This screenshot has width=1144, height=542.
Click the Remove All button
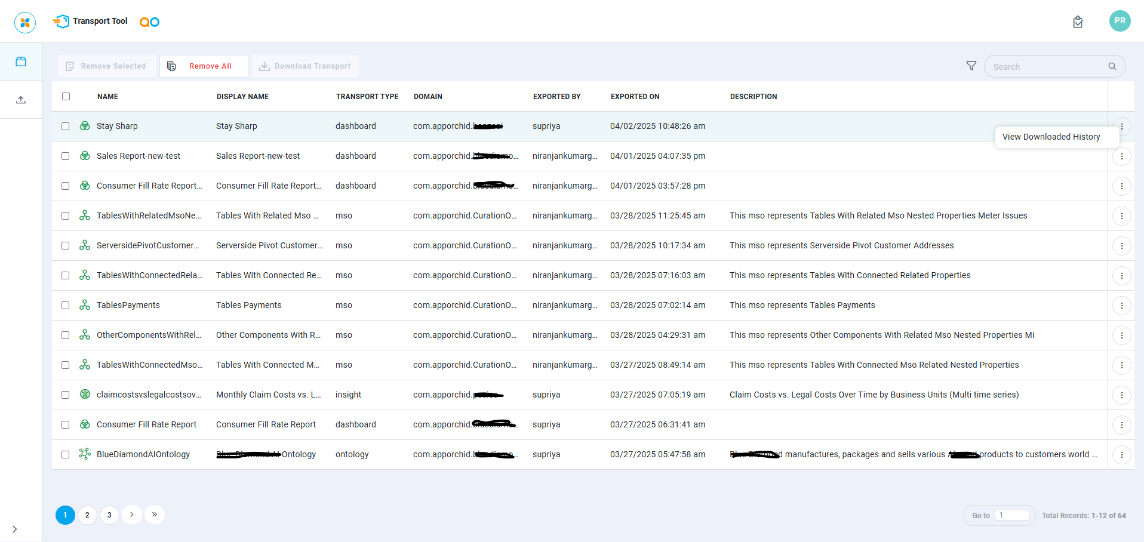point(204,66)
